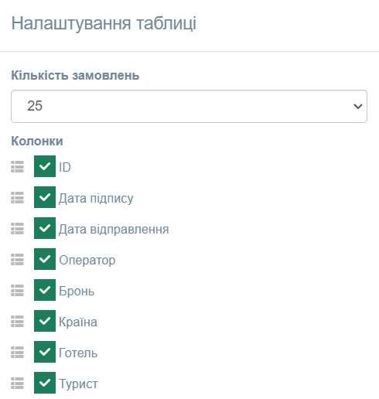Uncheck the Оператор column checkbox
379x399 pixels.
[45, 259]
